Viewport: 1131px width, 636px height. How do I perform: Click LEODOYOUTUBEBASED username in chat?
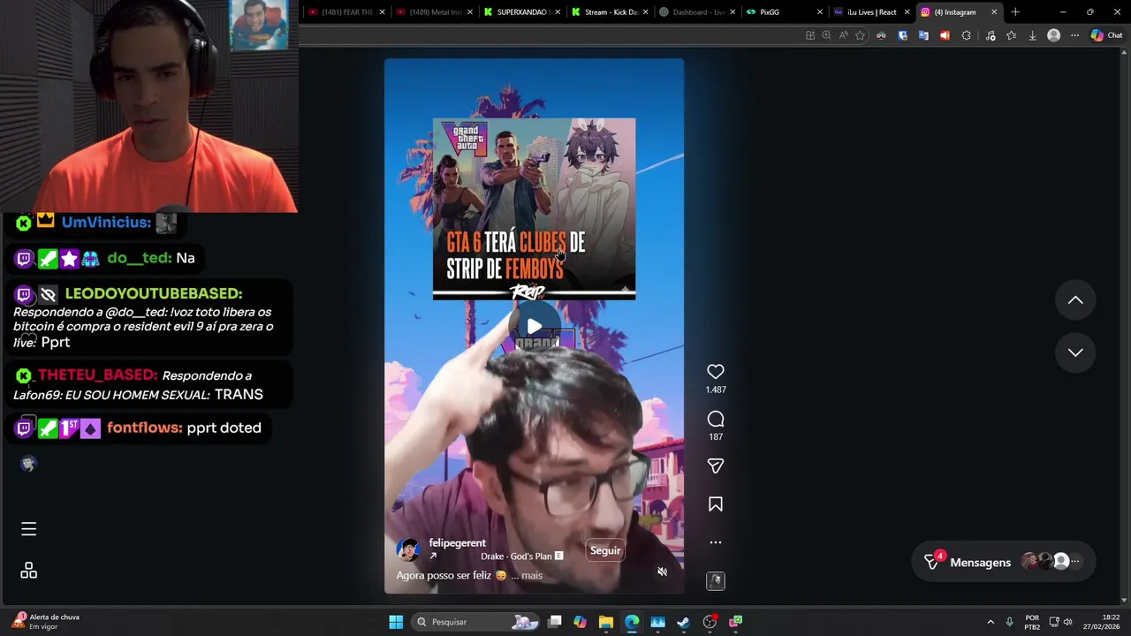click(153, 293)
